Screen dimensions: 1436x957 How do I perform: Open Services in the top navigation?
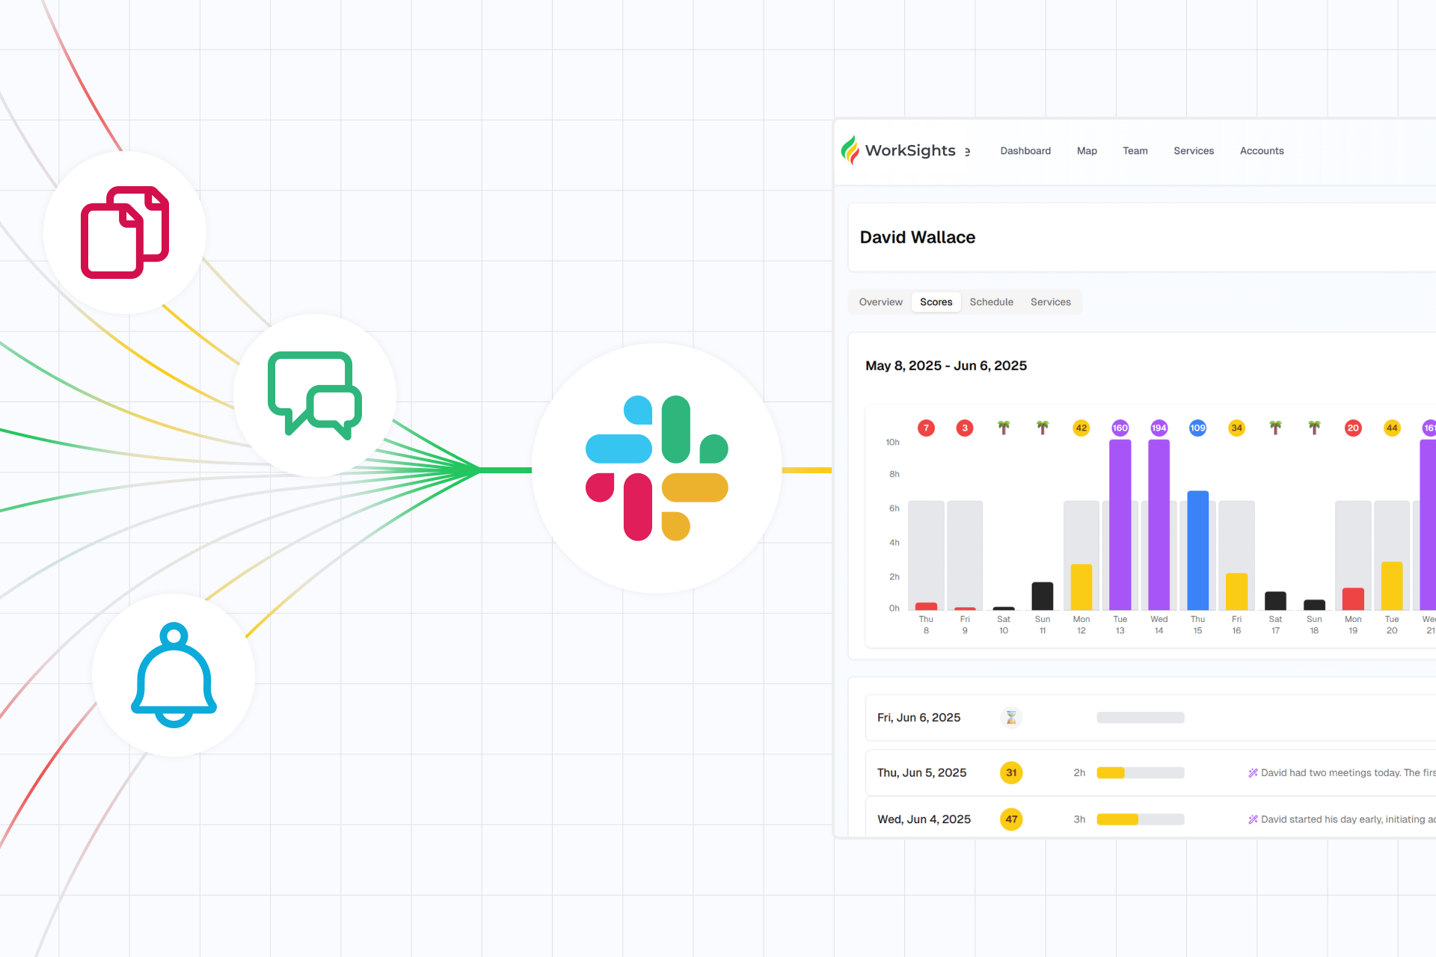point(1194,151)
